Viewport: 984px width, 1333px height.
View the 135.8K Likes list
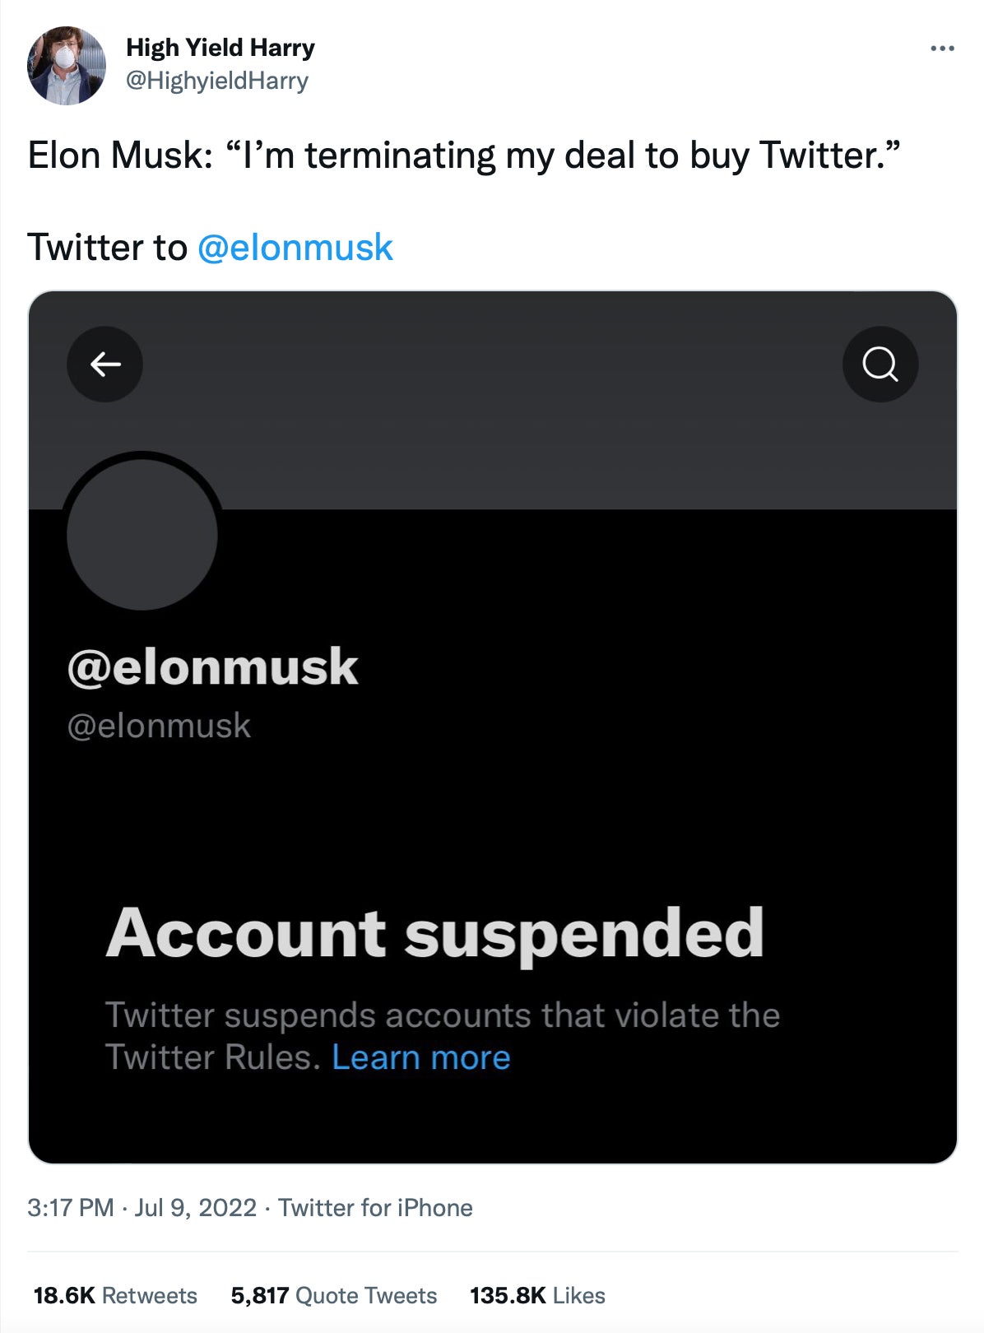click(536, 1294)
